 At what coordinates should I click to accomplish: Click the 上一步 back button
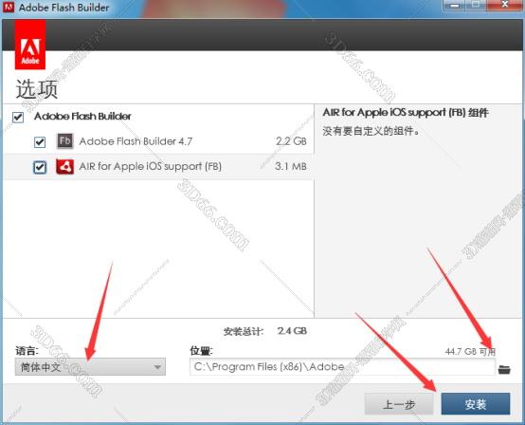point(399,404)
